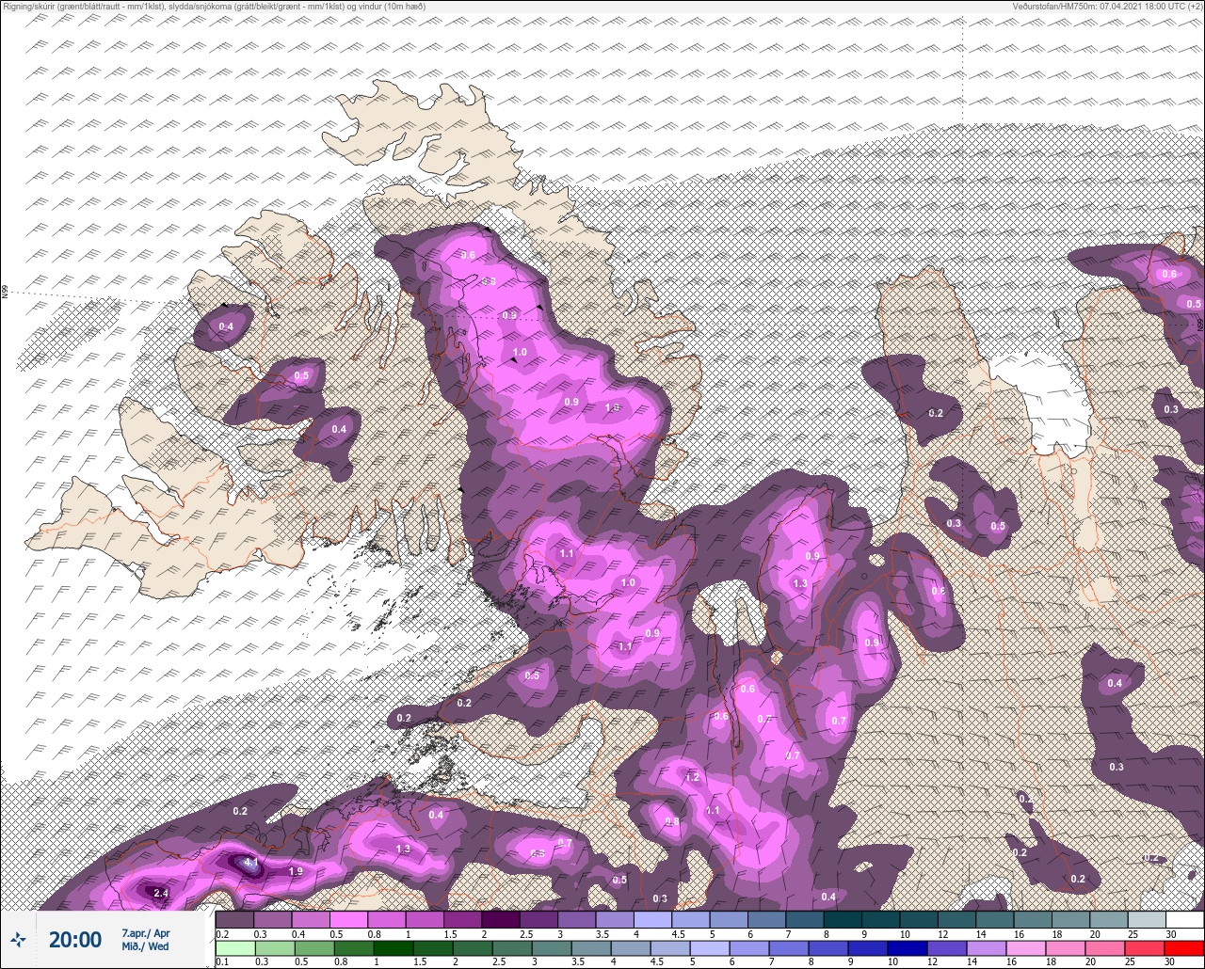Click the 'Veðurstofan/HM750m' run timestamp text
The width and height of the screenshot is (1205, 969).
click(x=1108, y=6)
